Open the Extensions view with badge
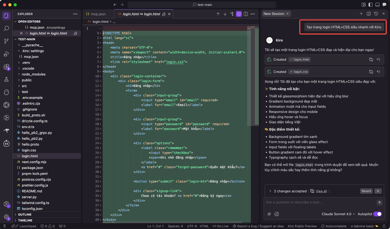 tap(6, 67)
